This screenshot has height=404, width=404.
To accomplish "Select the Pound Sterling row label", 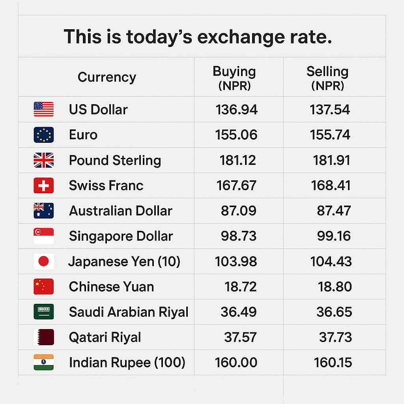I will 115,160.
